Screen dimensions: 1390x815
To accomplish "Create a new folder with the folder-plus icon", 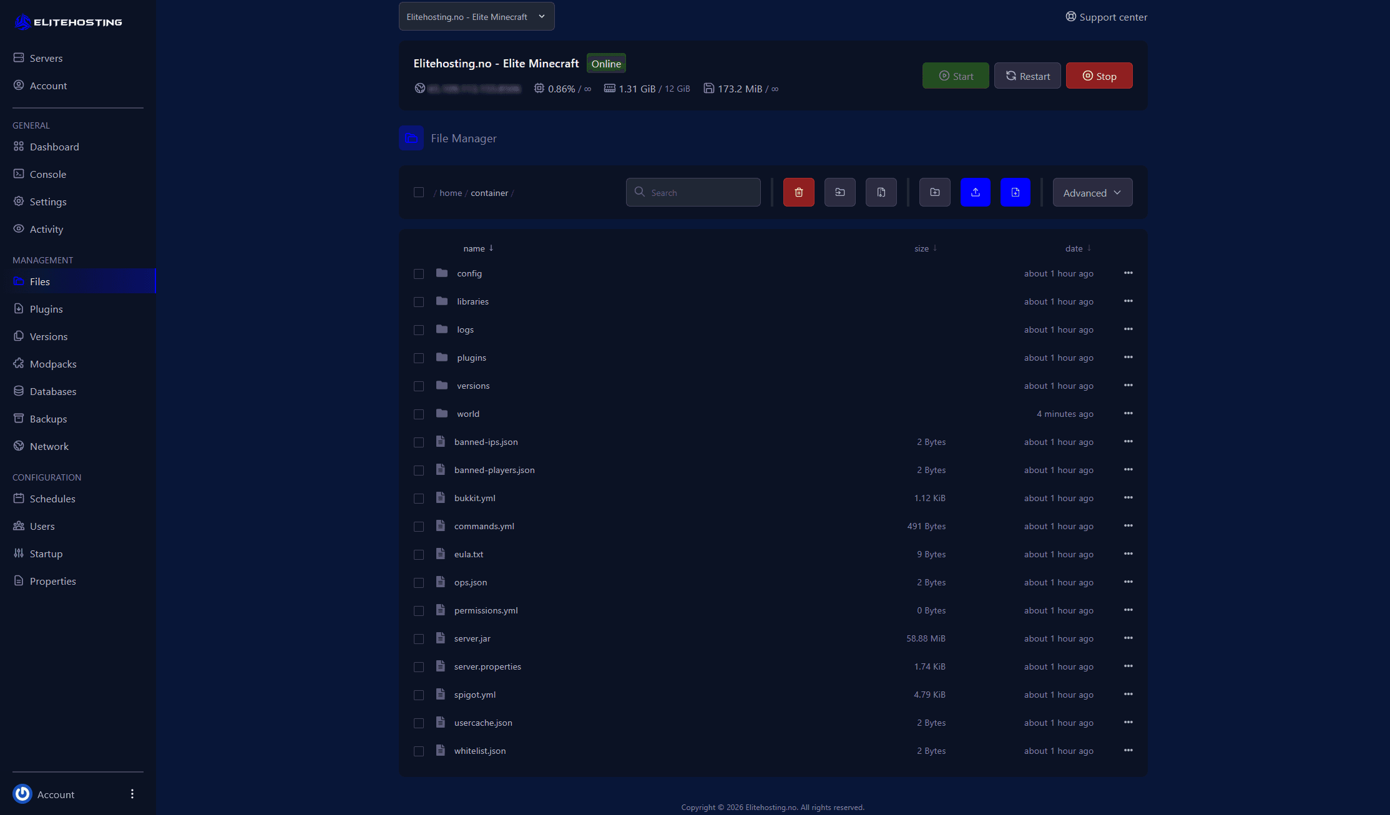I will pos(934,192).
